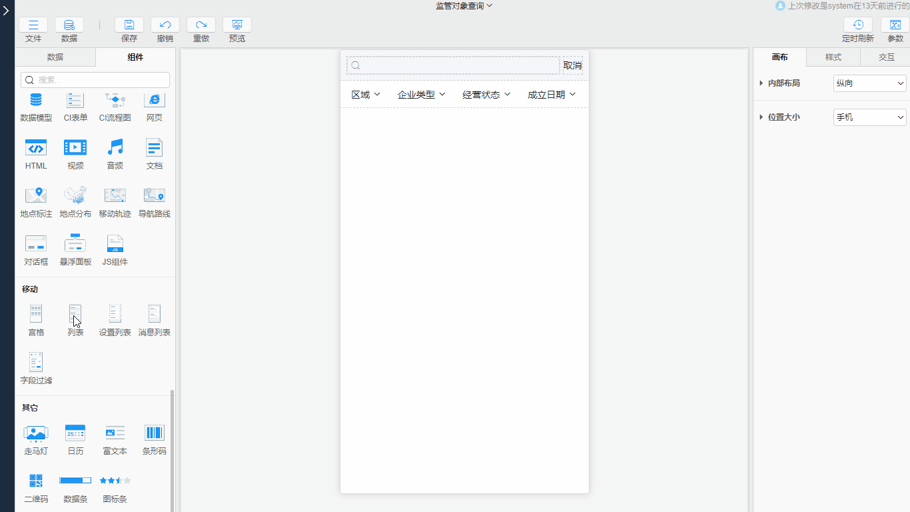This screenshot has height=512, width=910.
Task: Click the 取消 button beside search
Action: (572, 65)
